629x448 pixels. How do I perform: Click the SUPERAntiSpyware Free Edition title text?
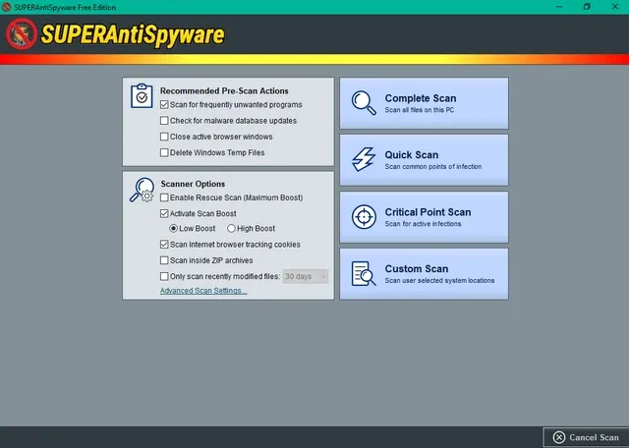click(65, 7)
